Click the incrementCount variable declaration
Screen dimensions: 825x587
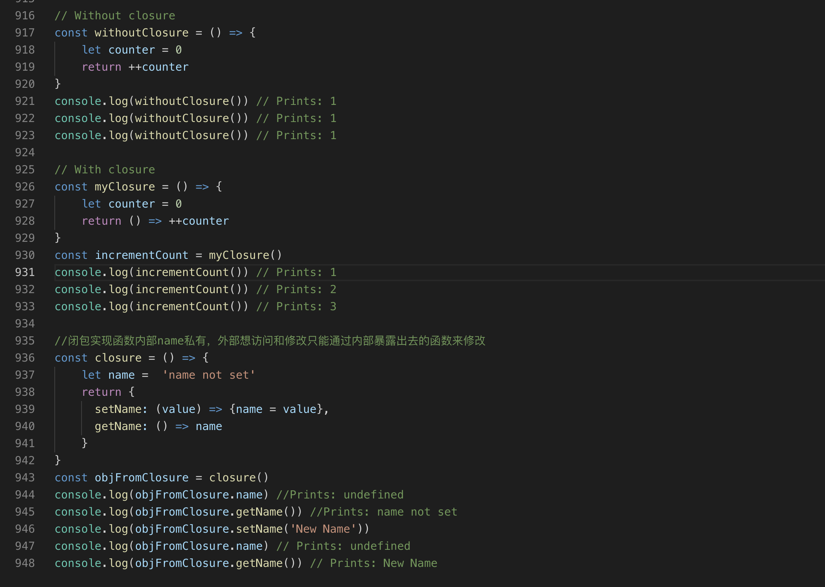click(141, 255)
